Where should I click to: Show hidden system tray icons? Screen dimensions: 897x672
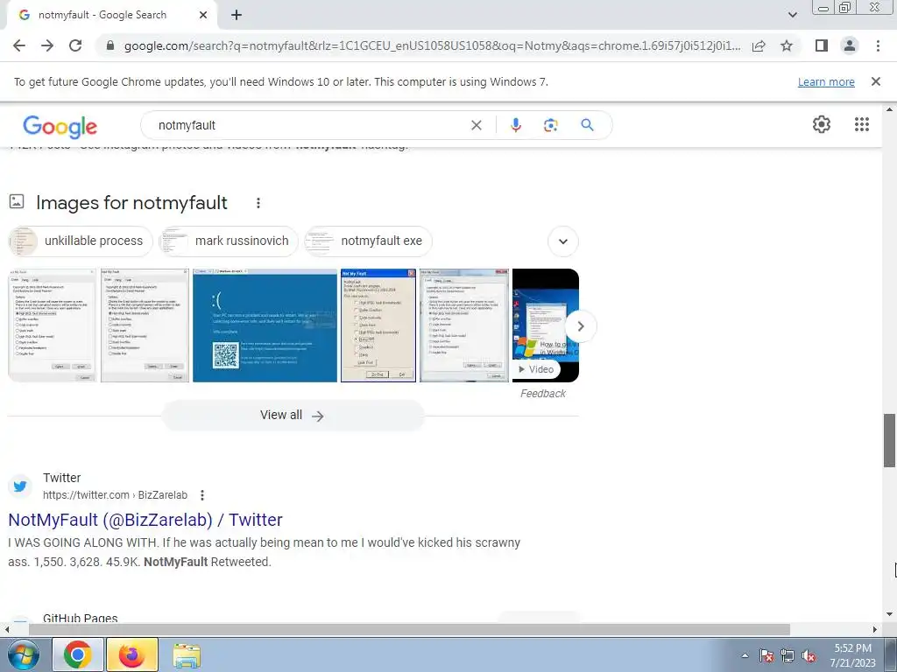745,656
